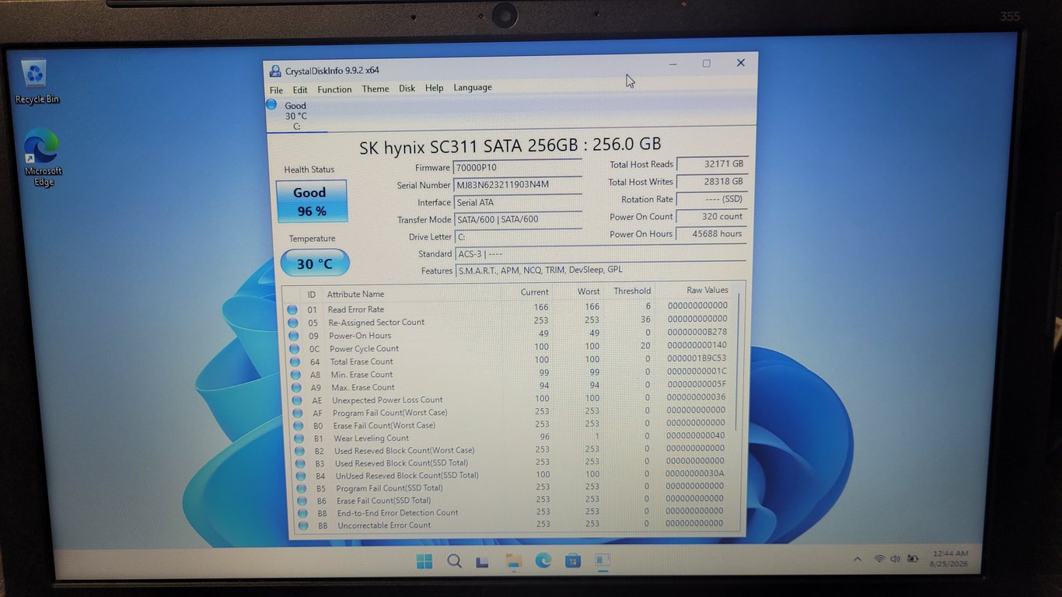Click the Serial Number field
This screenshot has height=597, width=1062.
tap(517, 185)
